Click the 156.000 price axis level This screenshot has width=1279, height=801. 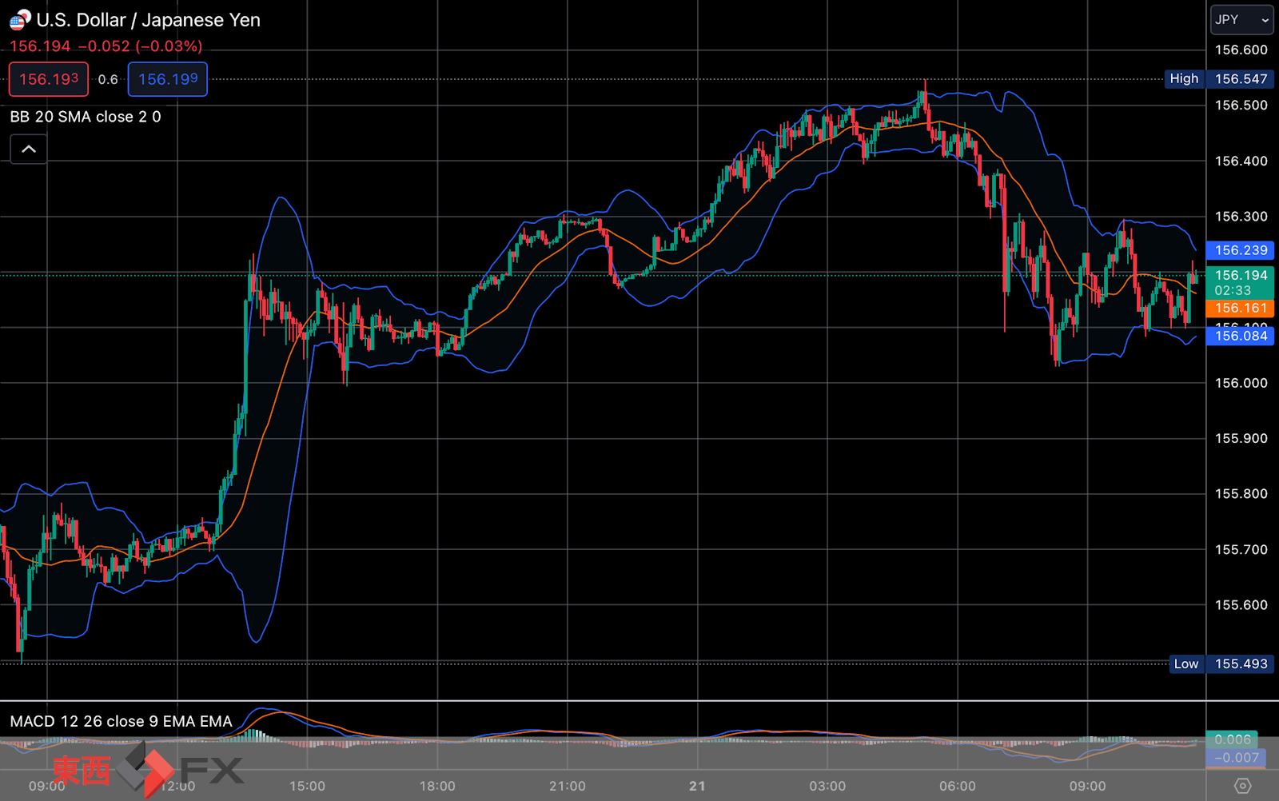click(1241, 383)
